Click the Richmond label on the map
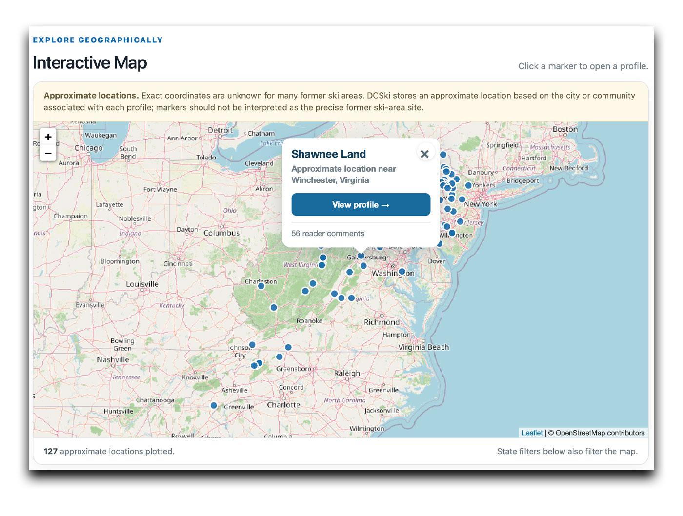 pos(382,322)
